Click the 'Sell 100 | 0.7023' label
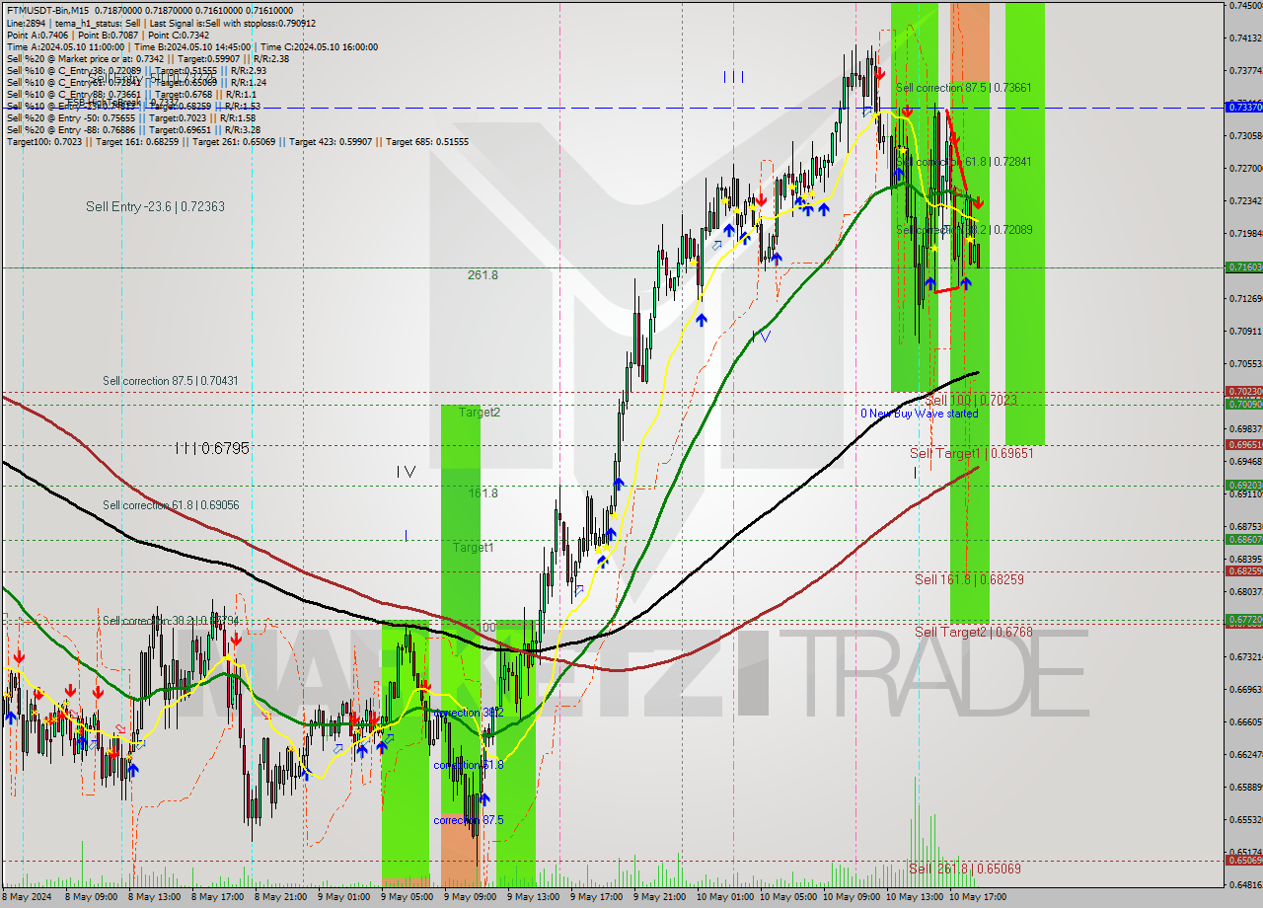This screenshot has width=1263, height=908. click(x=971, y=400)
